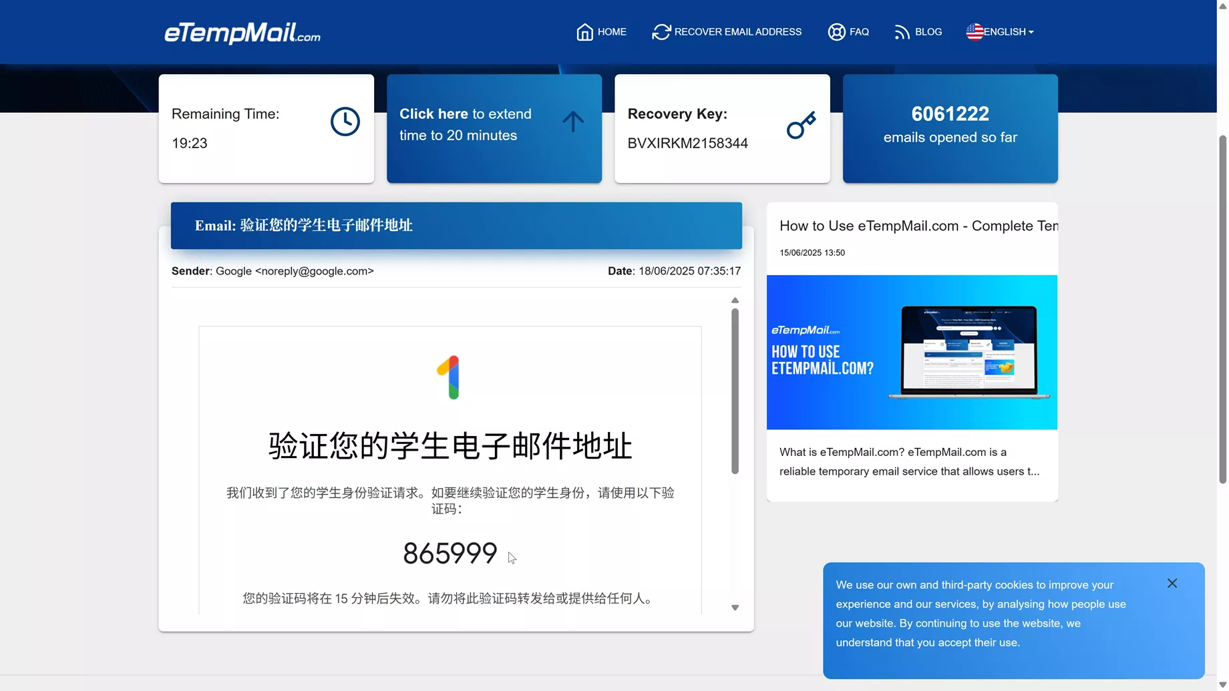Click the email body scrollbar down arrow
Screen dimensions: 1229x691
coord(735,608)
